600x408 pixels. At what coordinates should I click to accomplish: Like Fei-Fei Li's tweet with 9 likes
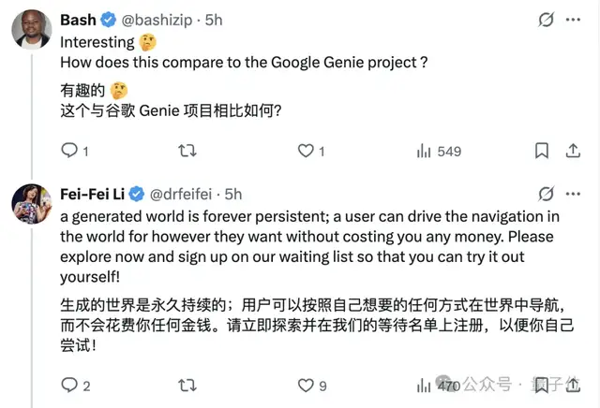coord(306,385)
